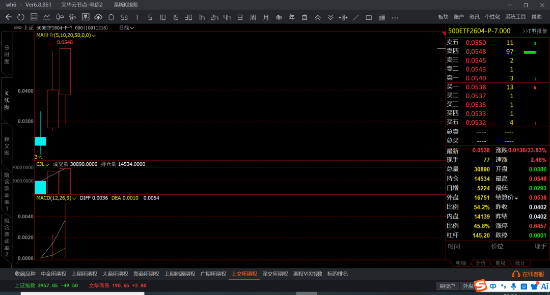Select the 分价 tab
550x295 pixels.
click(x=481, y=263)
